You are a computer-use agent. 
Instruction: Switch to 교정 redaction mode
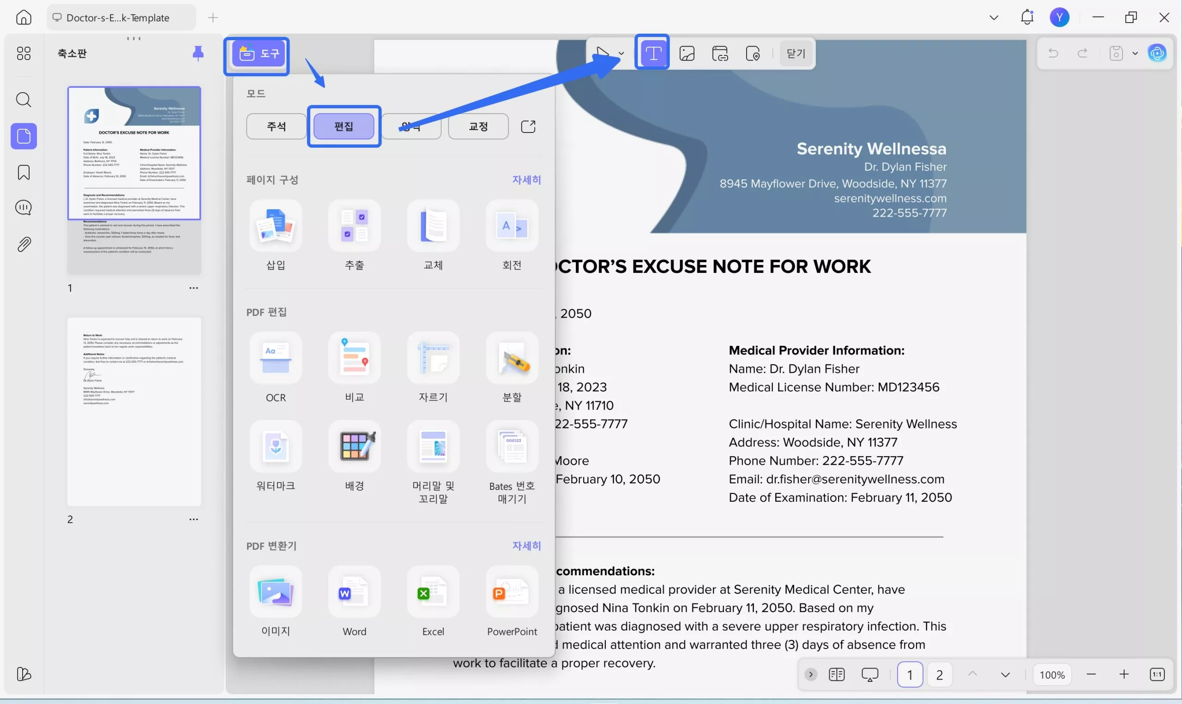(x=478, y=126)
